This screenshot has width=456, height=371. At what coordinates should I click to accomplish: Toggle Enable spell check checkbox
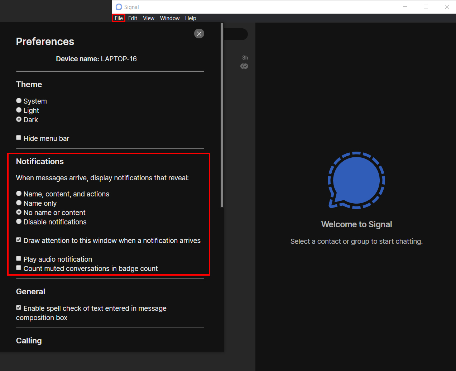pos(19,308)
